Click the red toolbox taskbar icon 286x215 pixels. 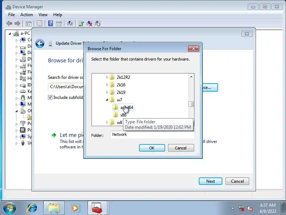[x=97, y=208]
